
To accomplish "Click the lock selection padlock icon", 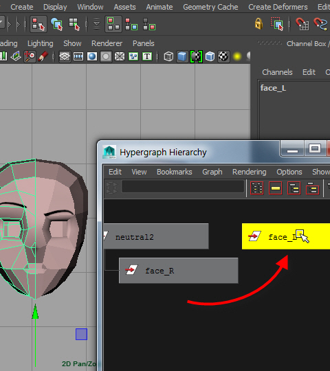I will pos(258,24).
